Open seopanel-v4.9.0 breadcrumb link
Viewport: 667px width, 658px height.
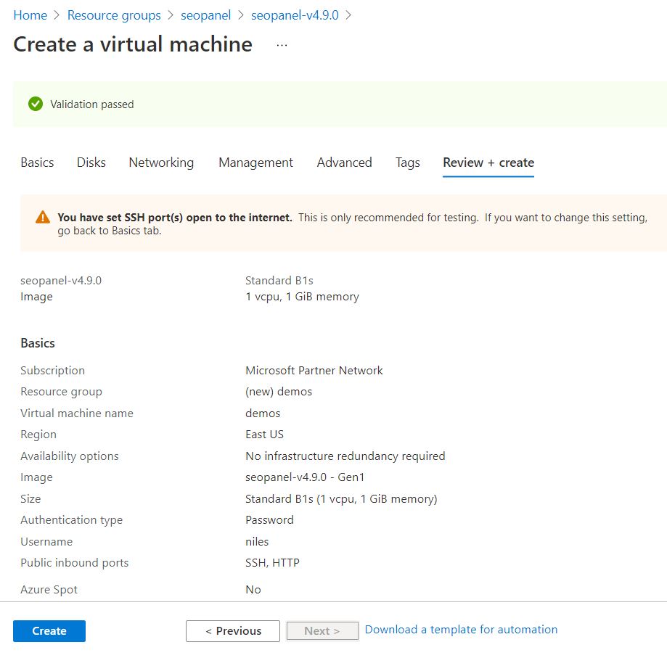pos(295,15)
